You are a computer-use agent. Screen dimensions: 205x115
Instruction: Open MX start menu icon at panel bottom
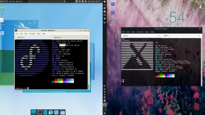click(x=105, y=113)
